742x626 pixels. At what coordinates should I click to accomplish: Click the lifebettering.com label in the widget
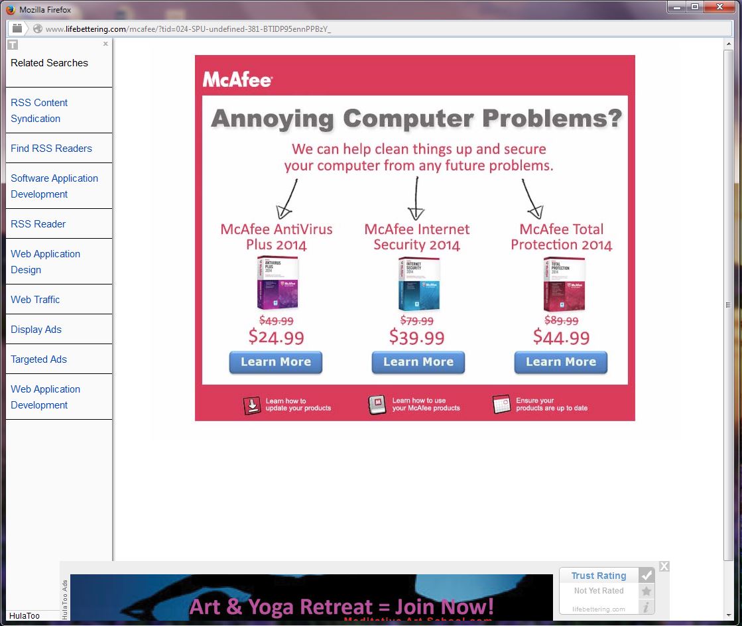tap(599, 609)
